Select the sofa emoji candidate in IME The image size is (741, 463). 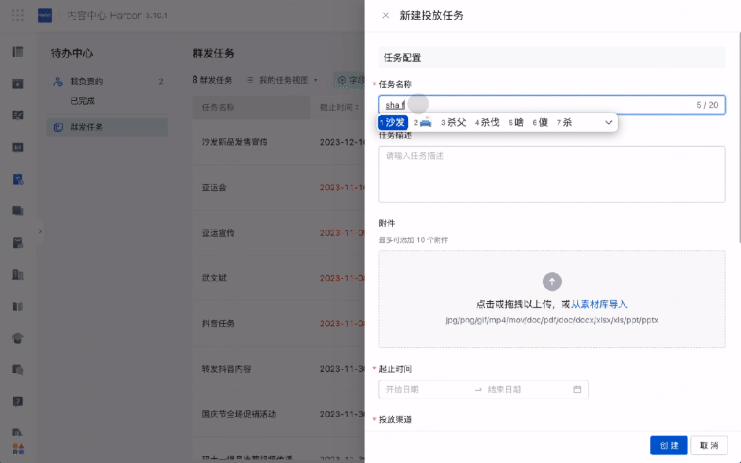click(422, 122)
